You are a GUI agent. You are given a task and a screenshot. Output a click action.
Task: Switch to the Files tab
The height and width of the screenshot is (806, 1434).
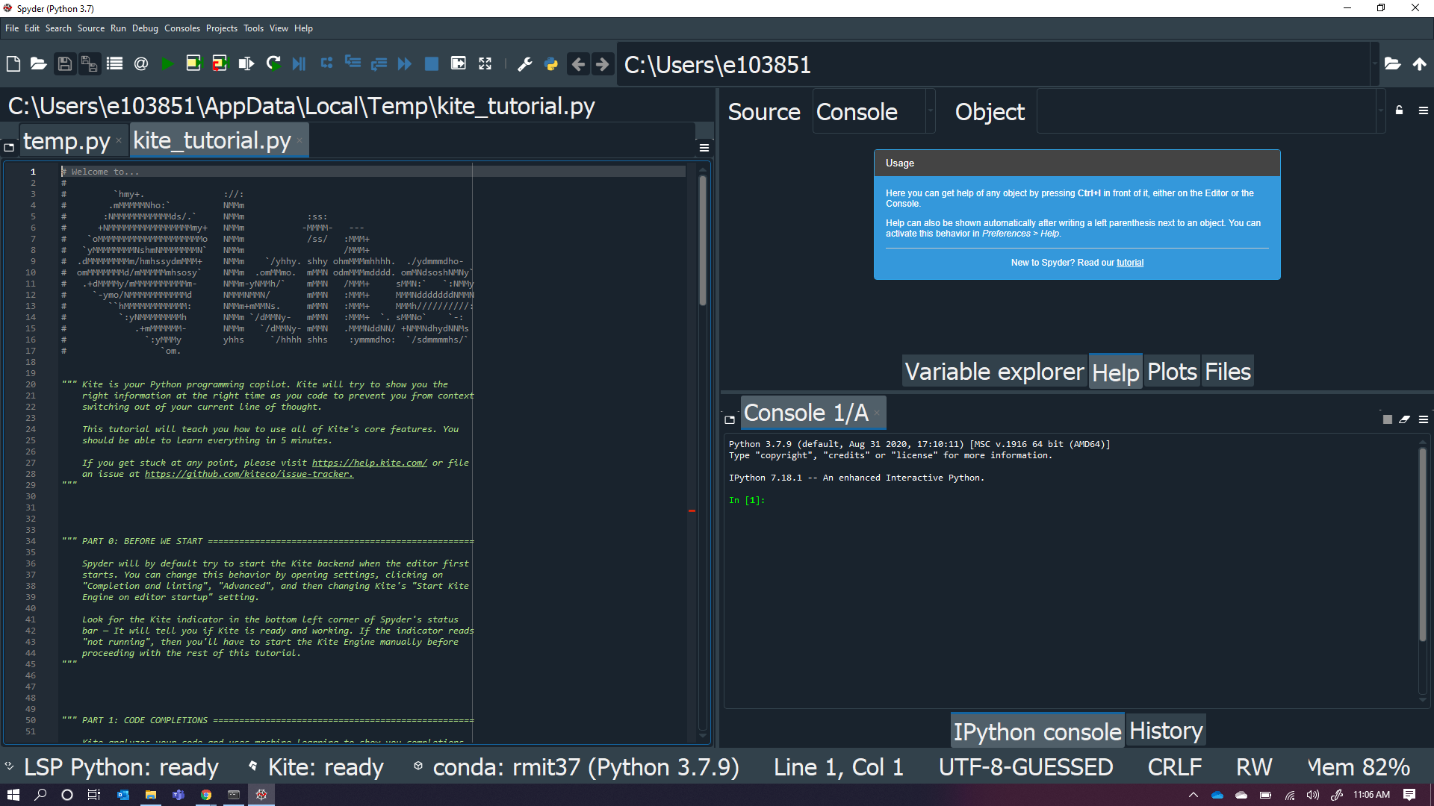(x=1228, y=371)
